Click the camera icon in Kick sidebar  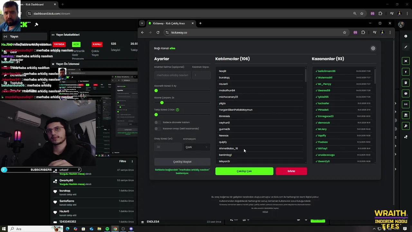point(406,115)
